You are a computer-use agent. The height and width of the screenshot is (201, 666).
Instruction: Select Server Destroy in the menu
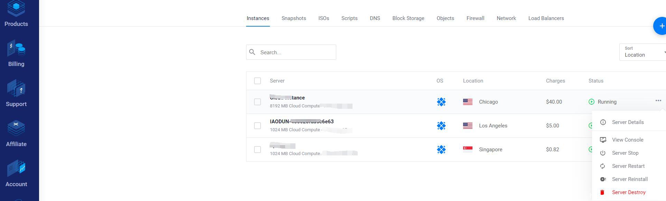tap(628, 192)
